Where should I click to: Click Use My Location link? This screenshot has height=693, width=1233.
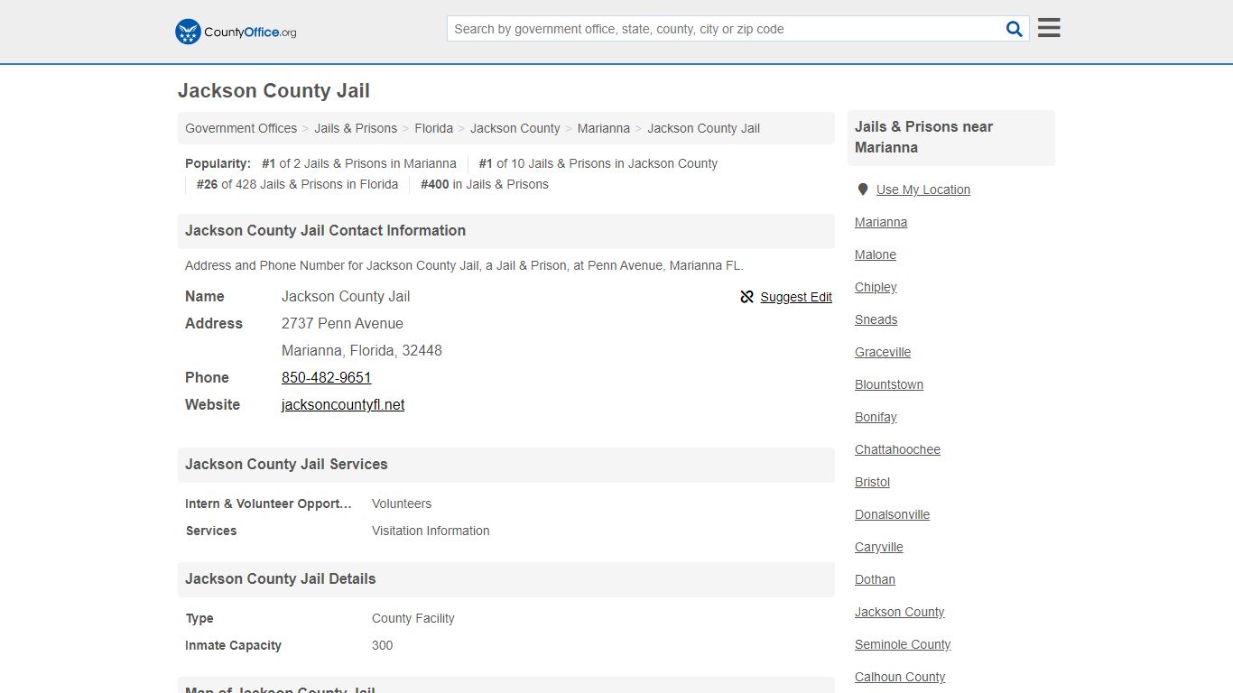click(x=923, y=189)
